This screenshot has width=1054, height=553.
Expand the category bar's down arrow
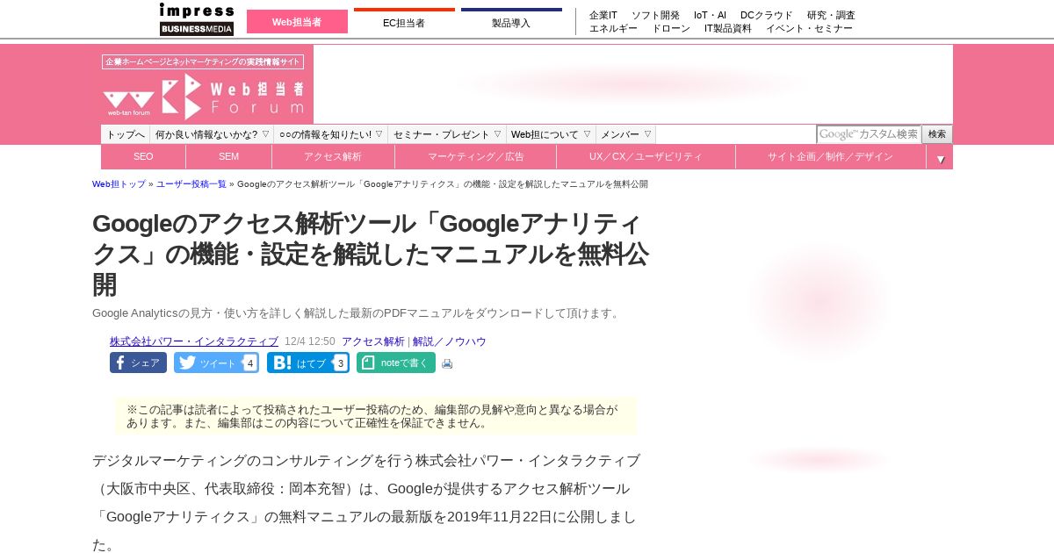940,159
